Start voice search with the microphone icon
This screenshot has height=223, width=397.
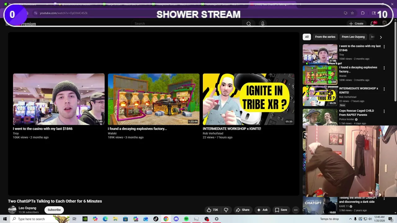tap(263, 24)
